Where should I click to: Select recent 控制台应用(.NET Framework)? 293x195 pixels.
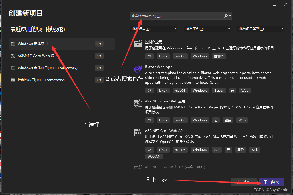tap(62, 80)
